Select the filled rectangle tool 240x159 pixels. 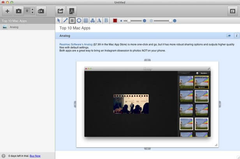86,21
